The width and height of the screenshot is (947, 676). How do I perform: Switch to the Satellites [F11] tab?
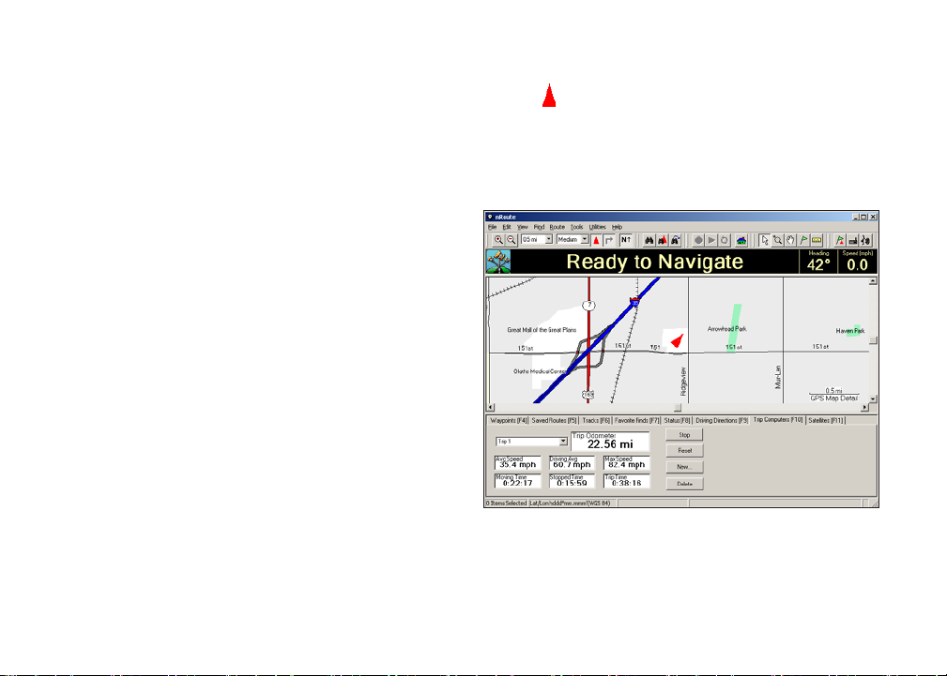[826, 420]
